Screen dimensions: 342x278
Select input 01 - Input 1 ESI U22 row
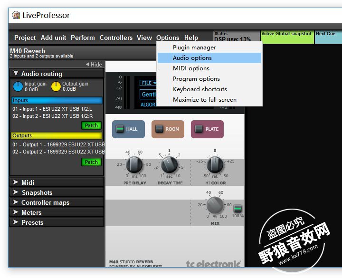click(52, 109)
